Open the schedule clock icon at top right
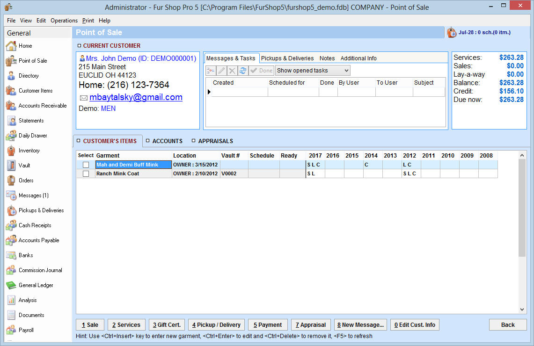534x346 pixels. coord(452,33)
